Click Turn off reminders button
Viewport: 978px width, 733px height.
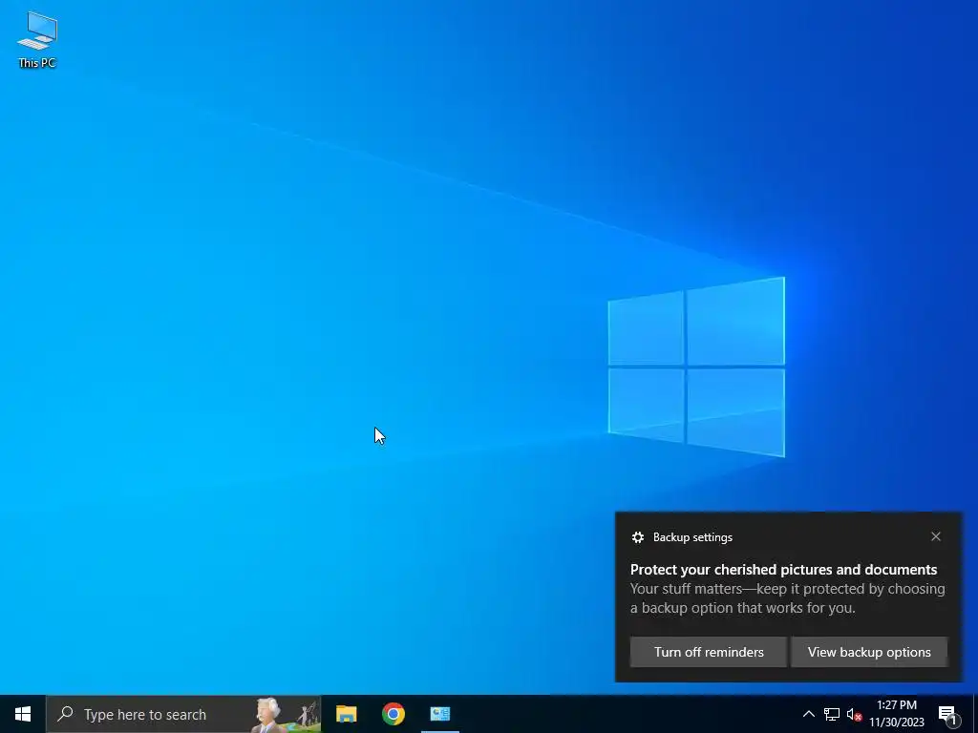click(x=709, y=652)
